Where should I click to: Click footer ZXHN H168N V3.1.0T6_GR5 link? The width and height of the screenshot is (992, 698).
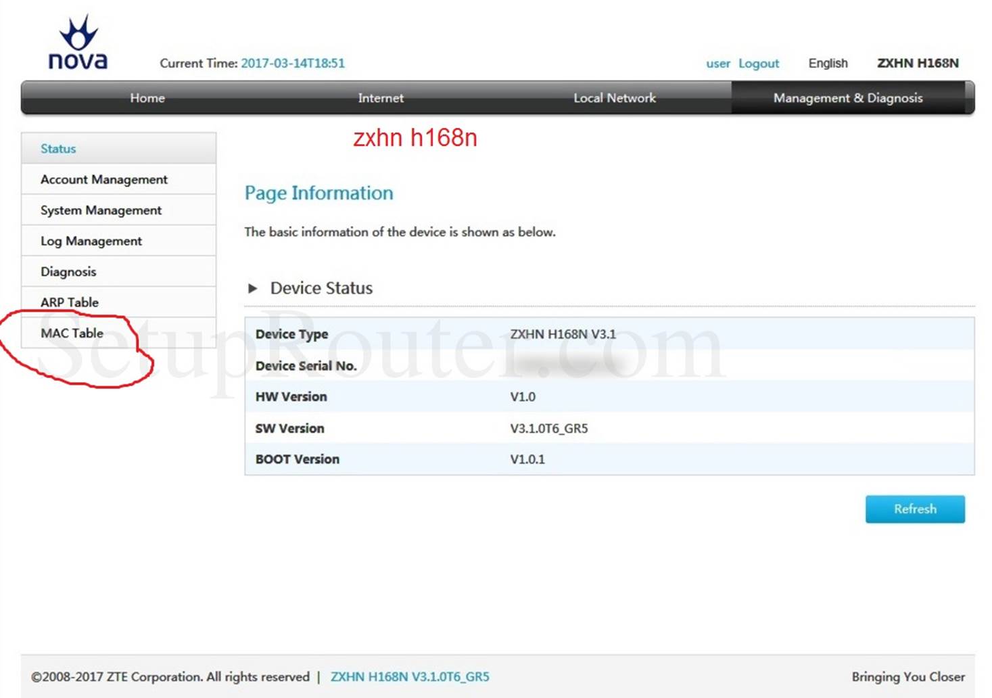(x=410, y=676)
